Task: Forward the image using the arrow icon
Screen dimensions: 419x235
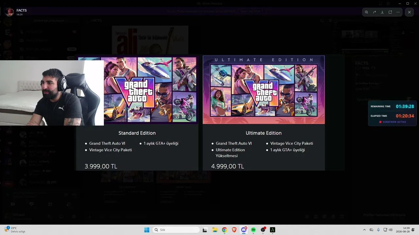Action: coord(374,12)
